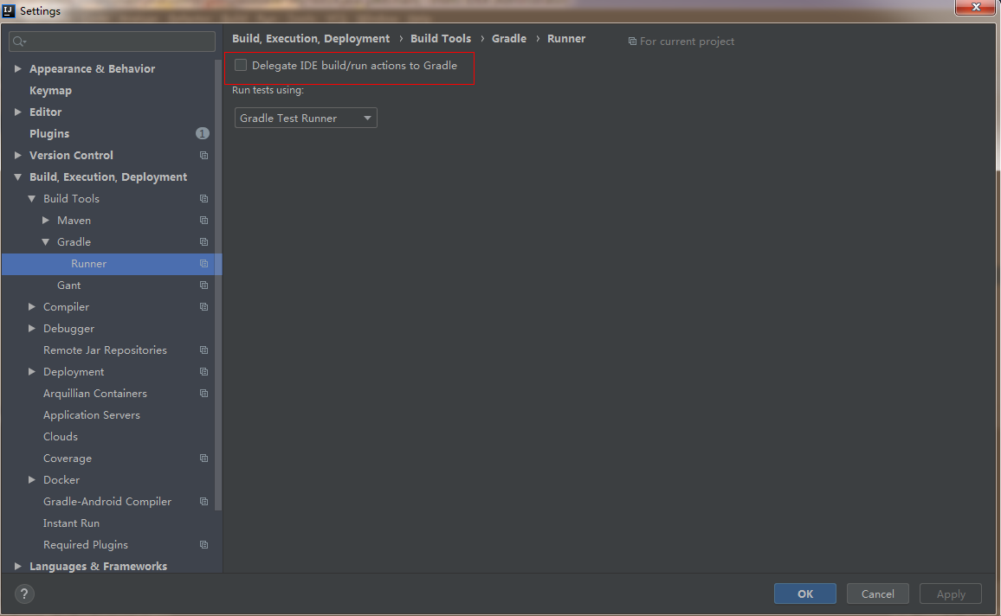Click Build Tools in the breadcrumb

[441, 39]
